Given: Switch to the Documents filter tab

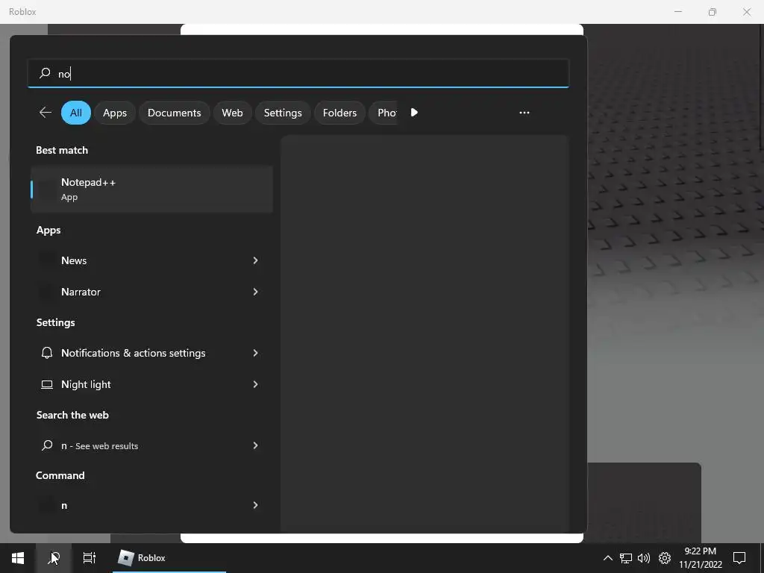Looking at the screenshot, I should (175, 113).
